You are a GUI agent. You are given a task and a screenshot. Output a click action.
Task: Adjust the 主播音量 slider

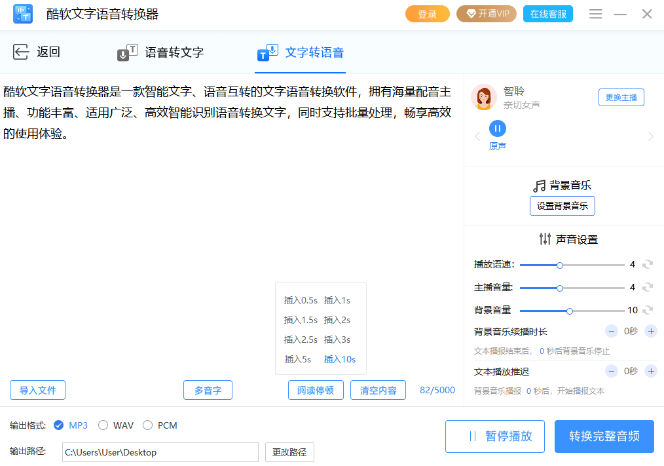(572, 288)
